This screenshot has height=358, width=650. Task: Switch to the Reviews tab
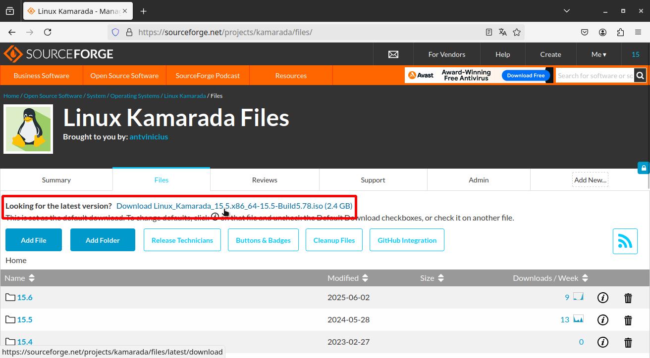point(265,180)
